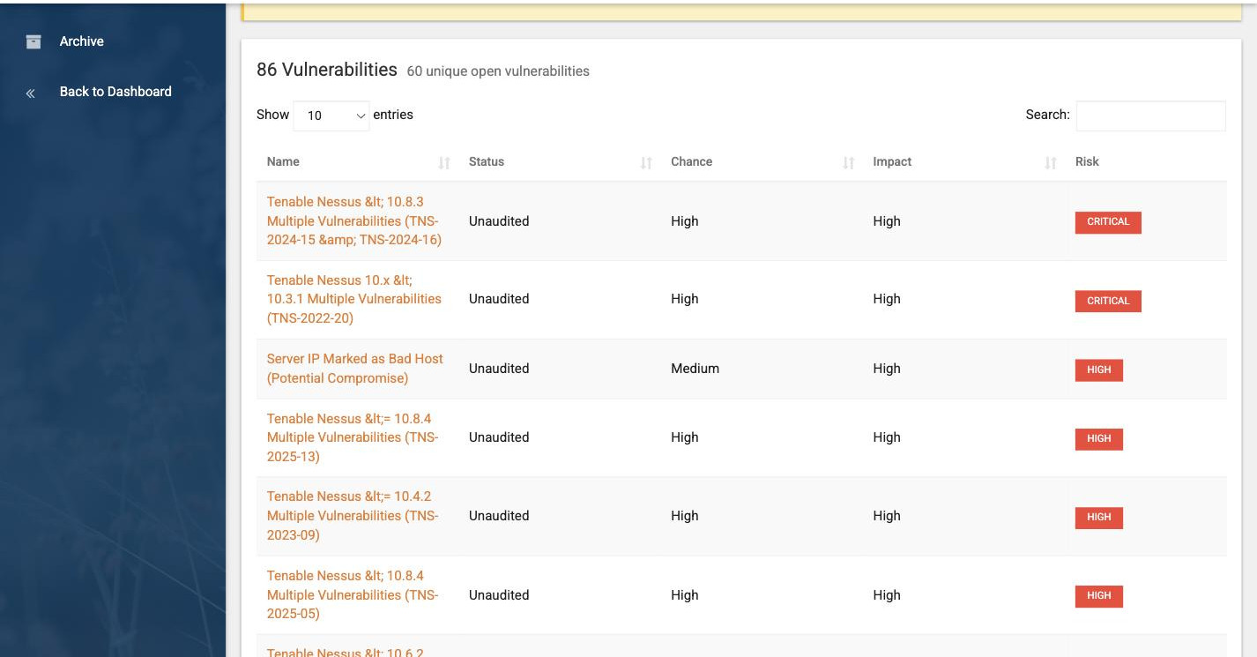Focus the Search input field
The image size is (1257, 657).
[x=1150, y=116]
